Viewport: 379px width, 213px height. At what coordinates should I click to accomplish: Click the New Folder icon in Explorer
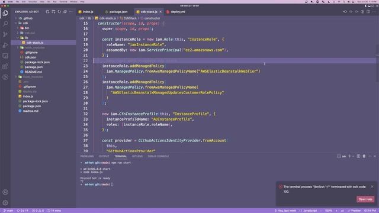click(53, 12)
